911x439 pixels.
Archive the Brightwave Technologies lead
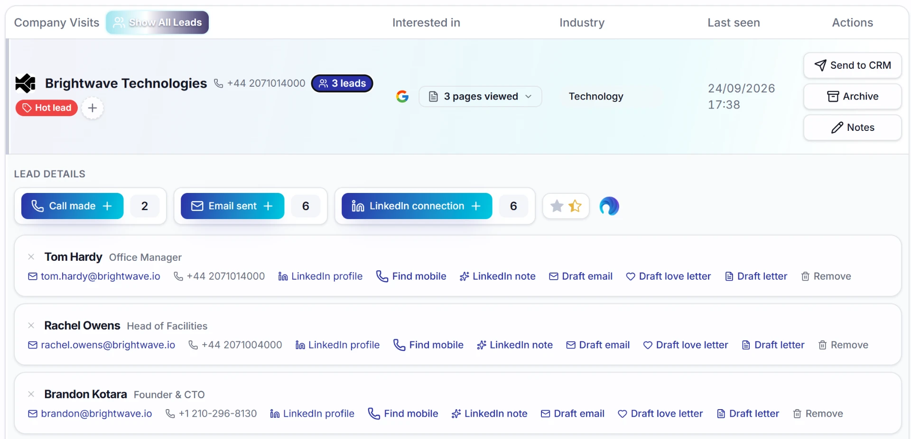(x=853, y=97)
